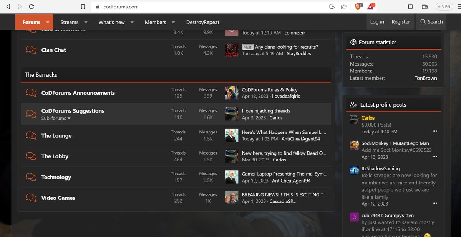Click the VPN indicator in the toolbar
461x237 pixels.
click(x=444, y=6)
